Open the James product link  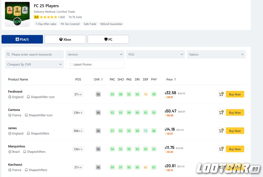tap(12, 128)
